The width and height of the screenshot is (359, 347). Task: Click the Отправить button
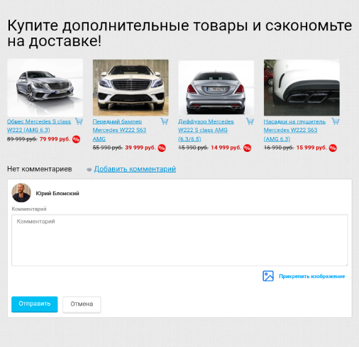[35, 304]
